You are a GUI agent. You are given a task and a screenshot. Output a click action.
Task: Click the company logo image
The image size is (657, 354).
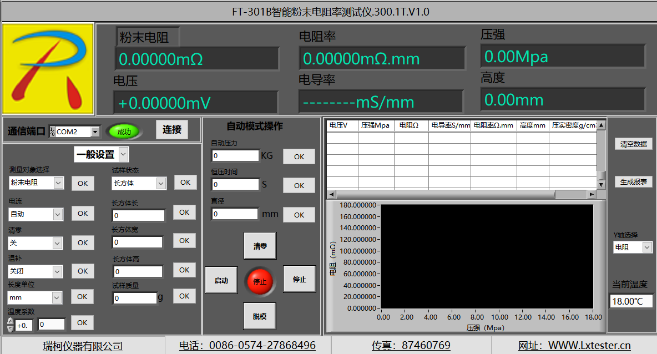pyautogui.click(x=48, y=69)
